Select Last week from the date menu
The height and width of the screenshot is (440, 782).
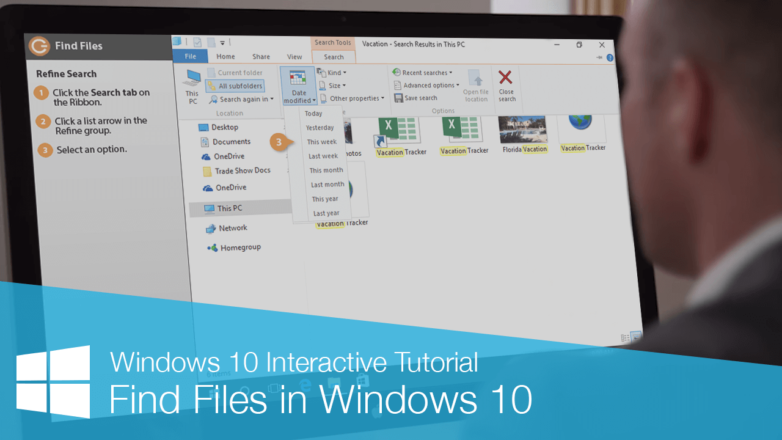coord(323,156)
